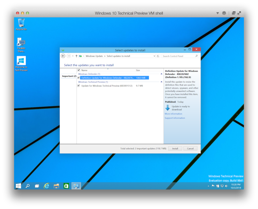Refresh the Windows Update address bar

[x=158, y=56]
